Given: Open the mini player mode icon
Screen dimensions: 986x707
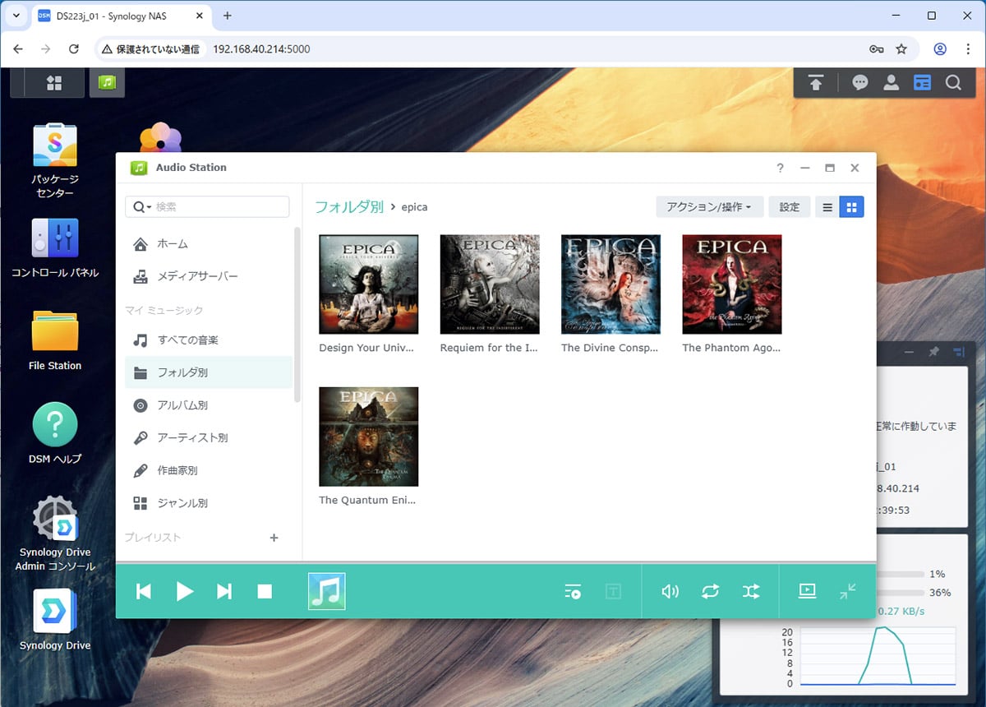Looking at the screenshot, I should click(848, 591).
